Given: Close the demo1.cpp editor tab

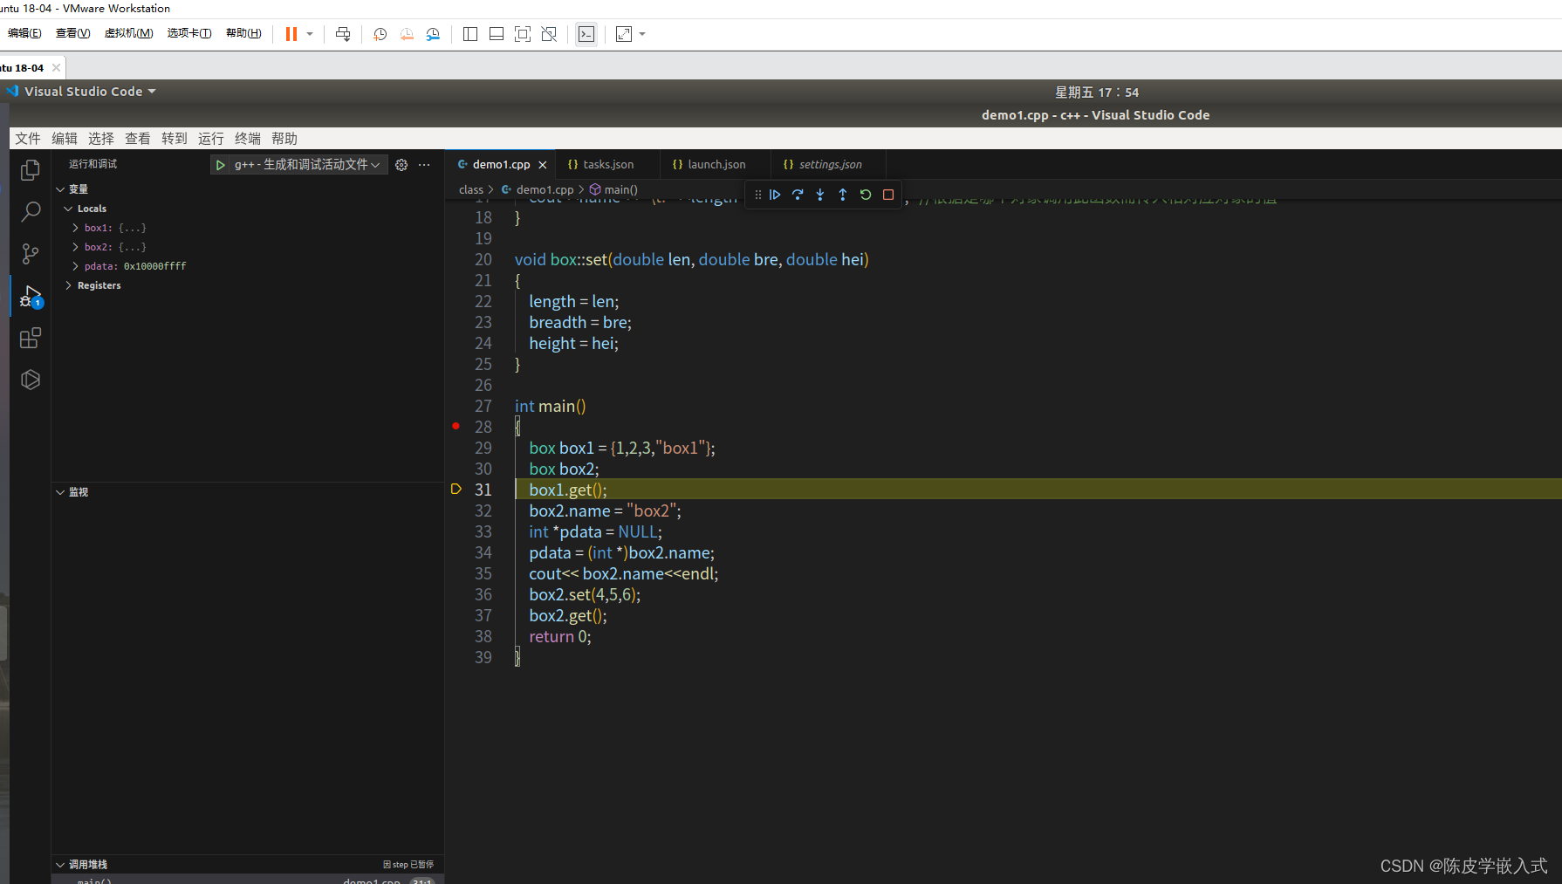Looking at the screenshot, I should point(543,165).
